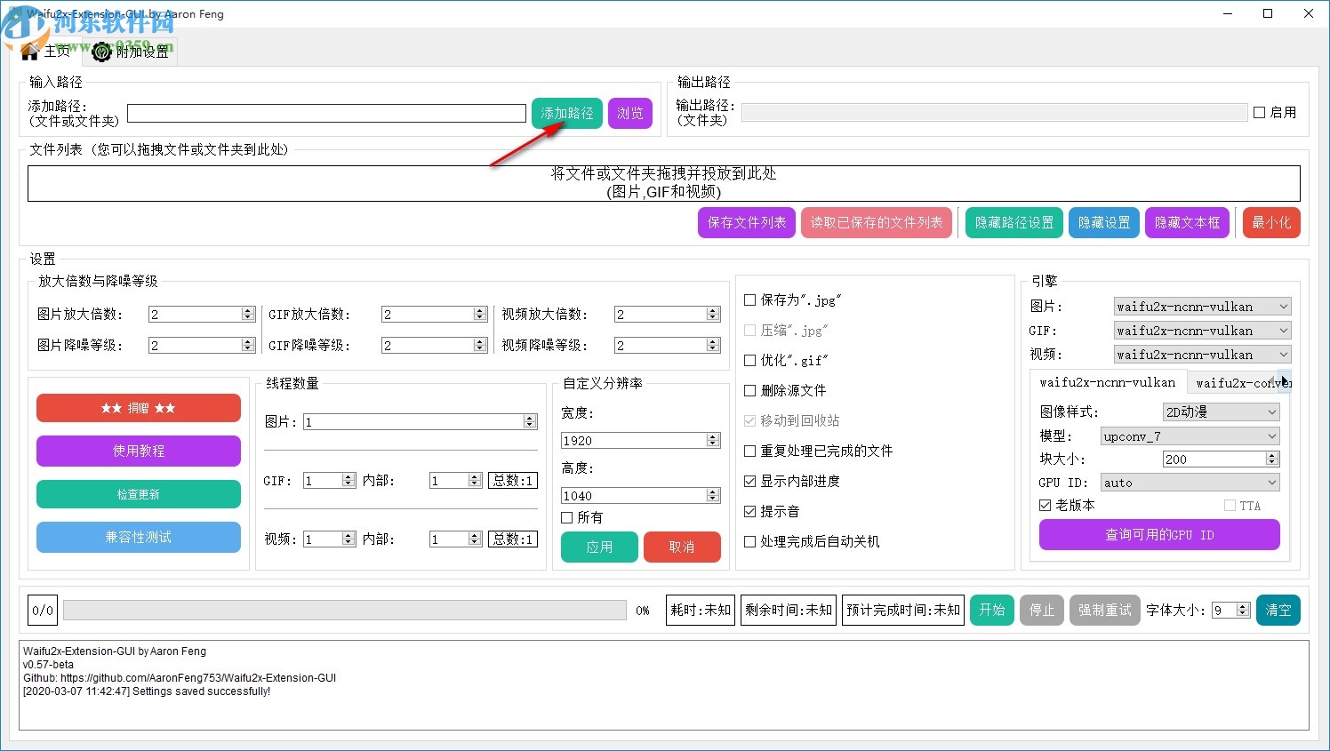Image resolution: width=1330 pixels, height=751 pixels.
Task: Enable automatic shutdown after processing completes
Action: [749, 541]
